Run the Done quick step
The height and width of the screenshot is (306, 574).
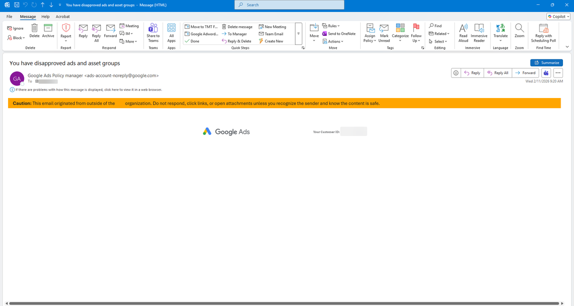pos(192,41)
